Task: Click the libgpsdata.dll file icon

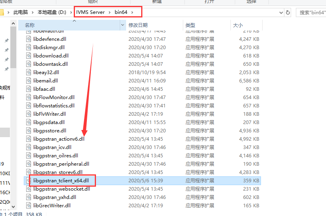Action: (29, 122)
